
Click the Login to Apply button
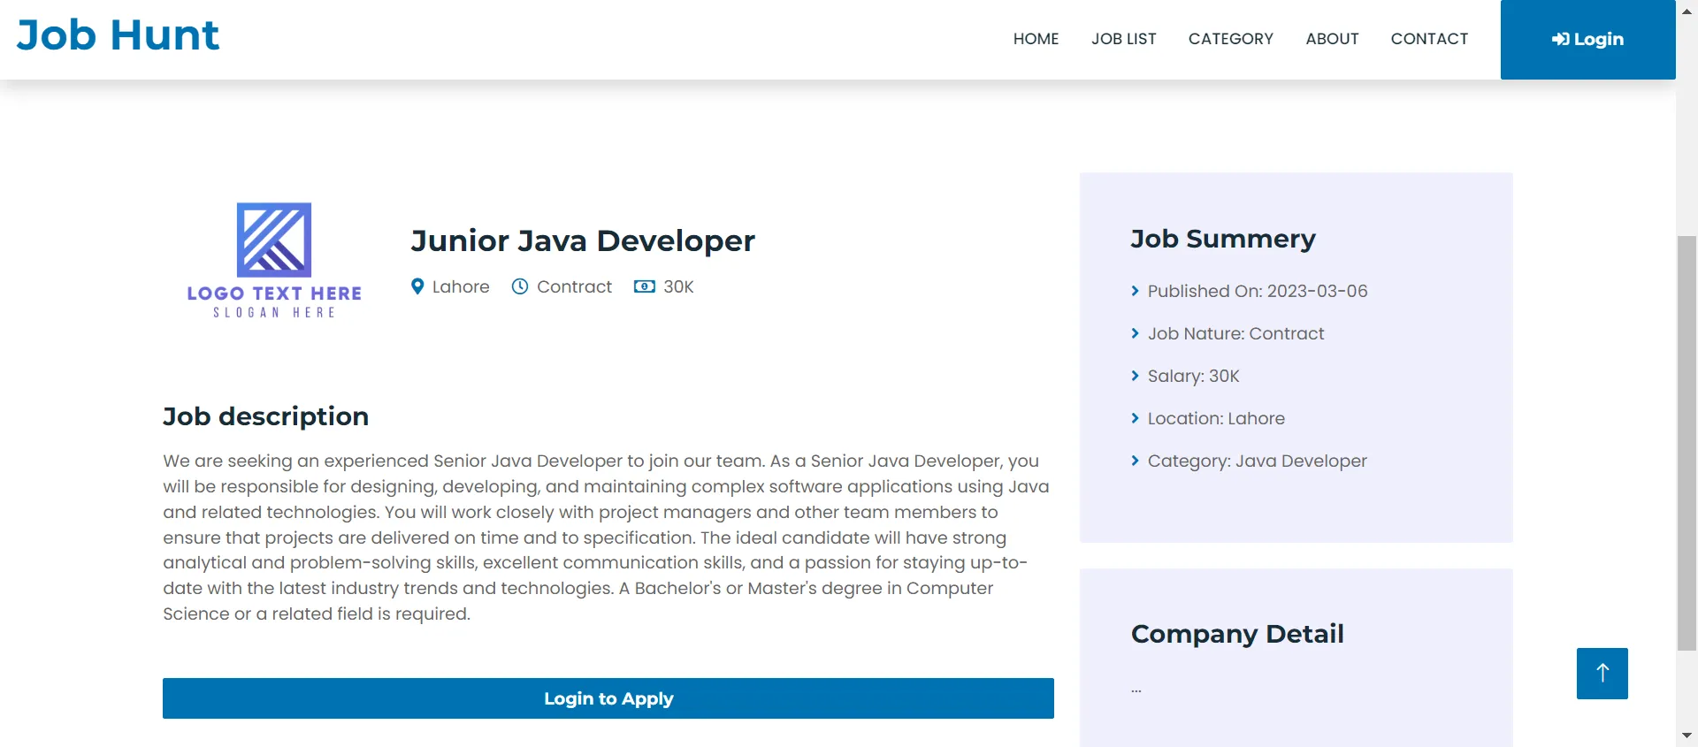pyautogui.click(x=608, y=698)
